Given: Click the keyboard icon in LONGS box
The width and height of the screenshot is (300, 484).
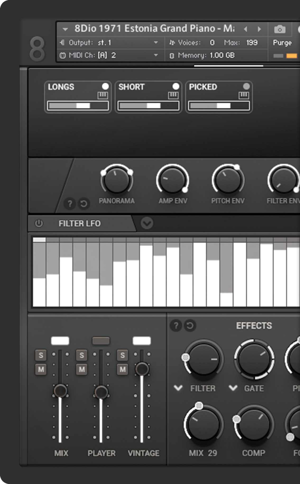Looking at the screenshot, I should (103, 95).
